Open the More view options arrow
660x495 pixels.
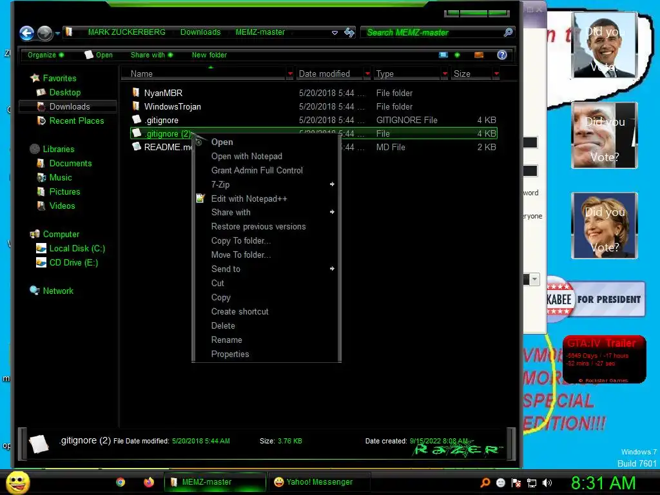click(457, 55)
